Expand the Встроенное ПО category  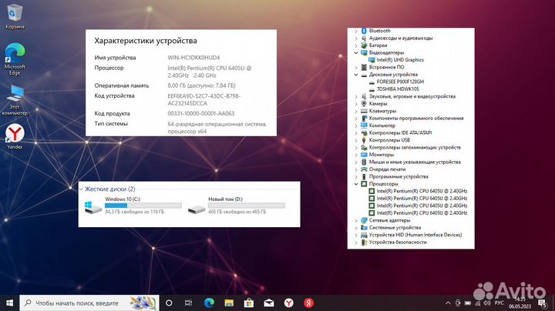[x=356, y=67]
